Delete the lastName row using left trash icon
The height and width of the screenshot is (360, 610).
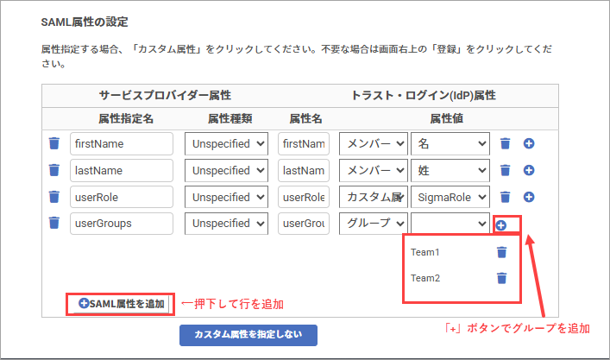[x=54, y=170]
